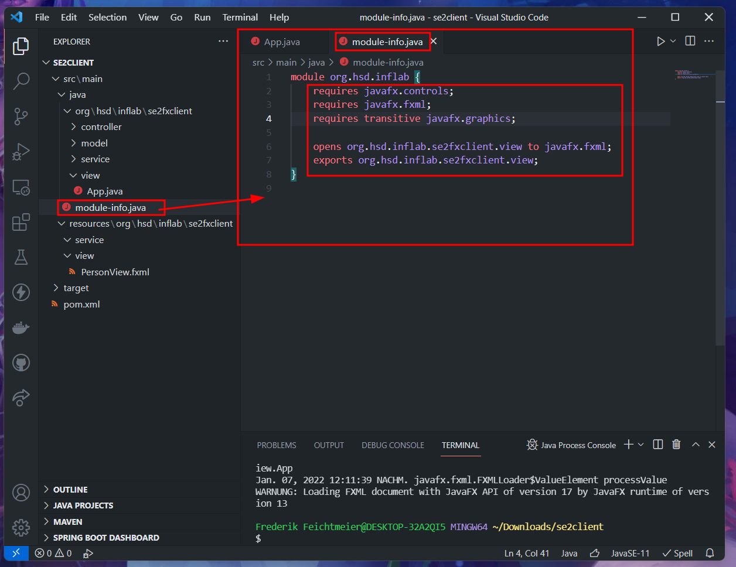
Task: Kill the terminal with trash icon
Action: [x=676, y=445]
